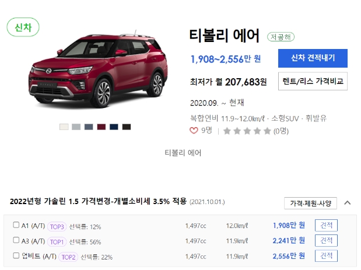
Task: Open 렌트/리스 가격비교 button
Action: (x=313, y=81)
